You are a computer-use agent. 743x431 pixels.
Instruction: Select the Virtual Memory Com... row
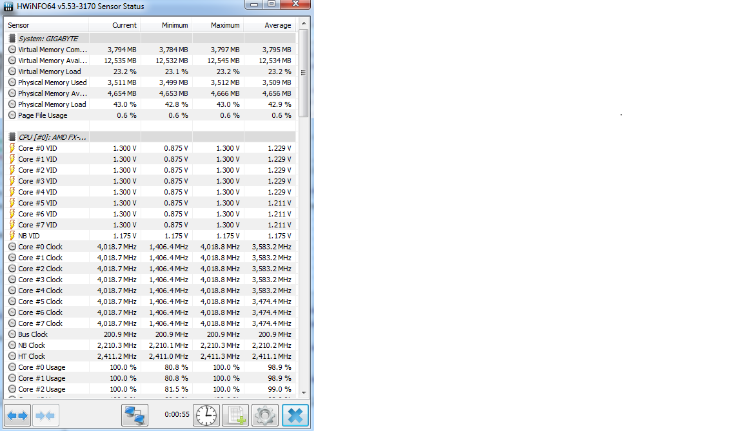pyautogui.click(x=150, y=49)
